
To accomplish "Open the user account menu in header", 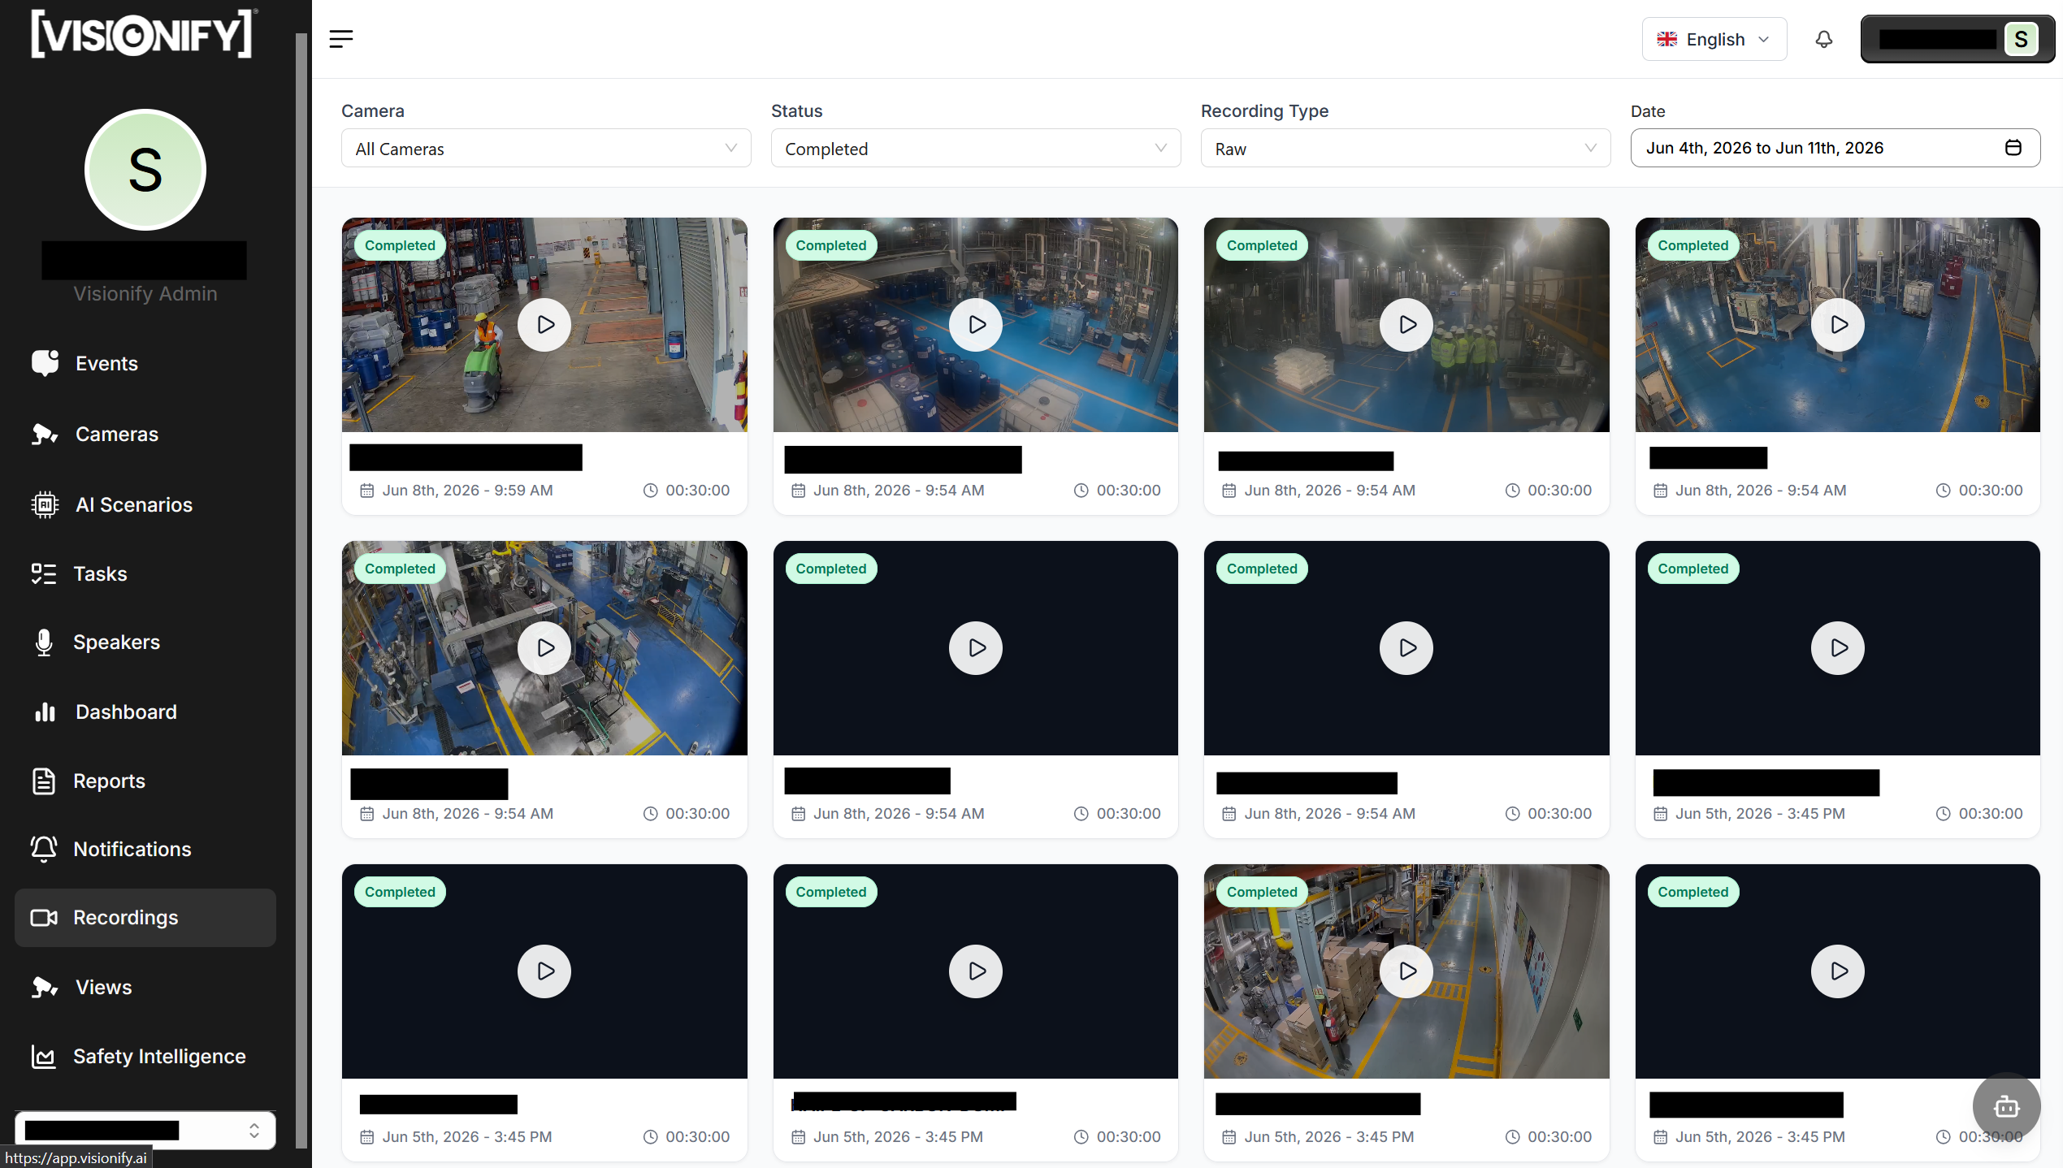I will (1957, 39).
